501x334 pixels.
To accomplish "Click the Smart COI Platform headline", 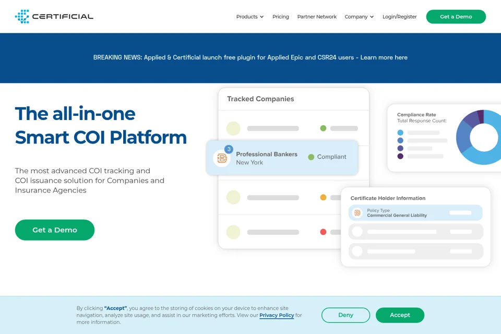I will (101, 137).
